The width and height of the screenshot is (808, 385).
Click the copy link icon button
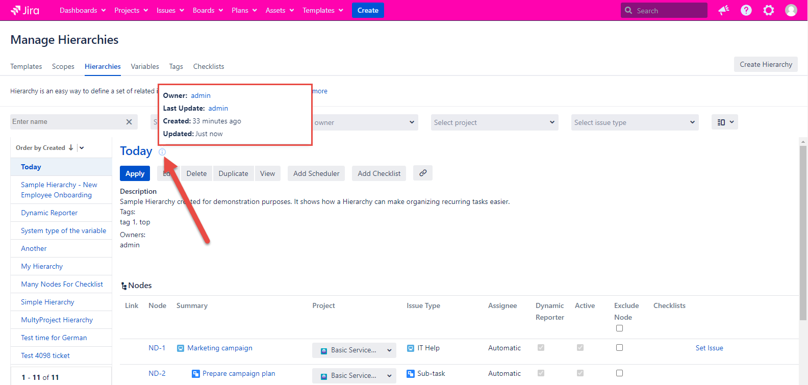(x=423, y=173)
